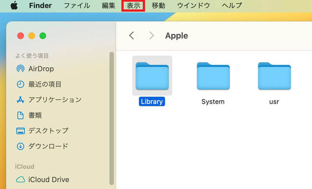This screenshot has width=312, height=189.
Task: Open the ヘルプ menu
Action: click(x=232, y=5)
